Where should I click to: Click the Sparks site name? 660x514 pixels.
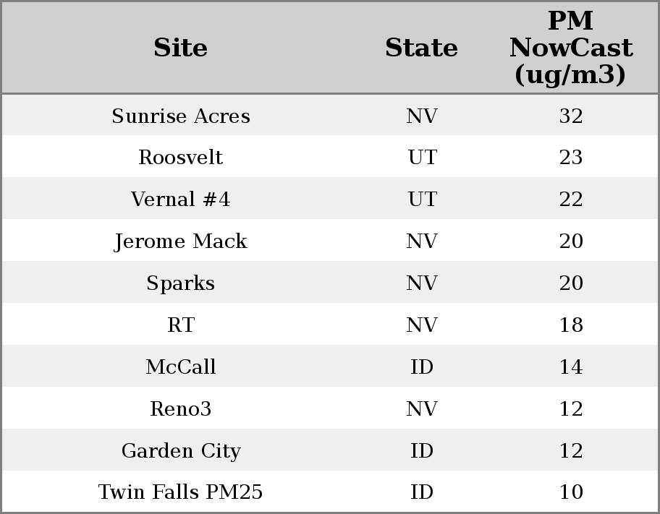point(180,283)
